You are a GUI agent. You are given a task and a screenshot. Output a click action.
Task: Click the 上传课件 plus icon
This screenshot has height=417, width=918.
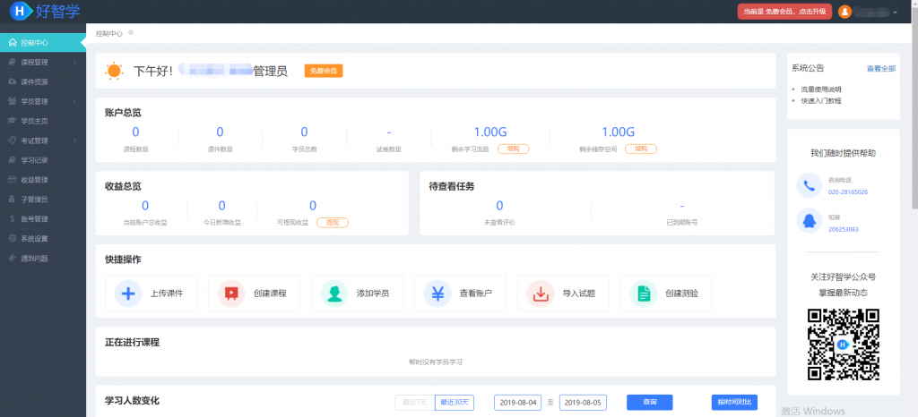(x=128, y=294)
